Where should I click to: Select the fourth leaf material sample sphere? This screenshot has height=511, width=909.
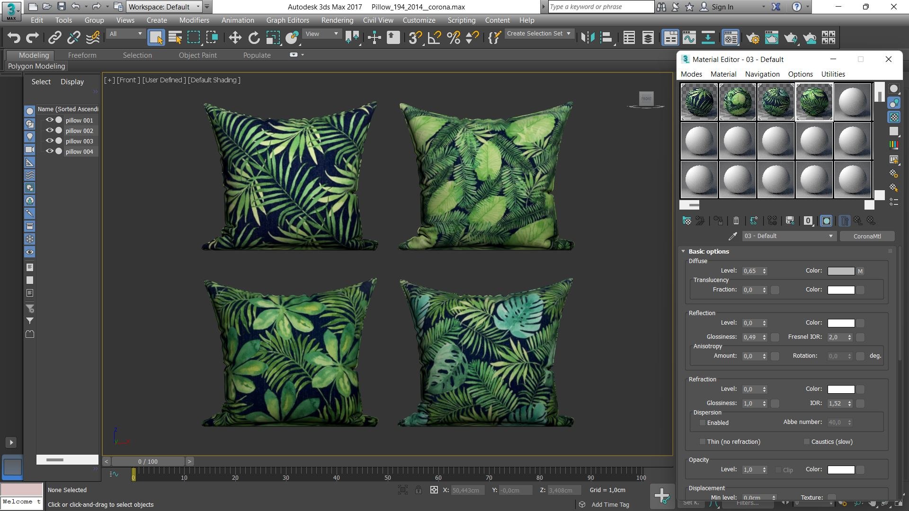point(814,102)
